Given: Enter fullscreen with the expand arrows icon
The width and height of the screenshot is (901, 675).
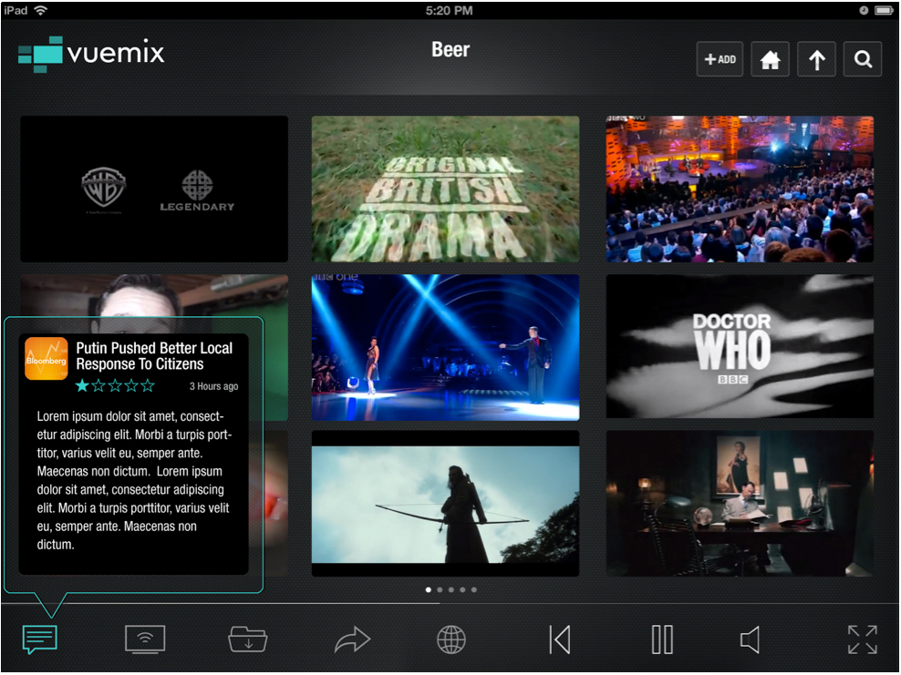Looking at the screenshot, I should [863, 639].
